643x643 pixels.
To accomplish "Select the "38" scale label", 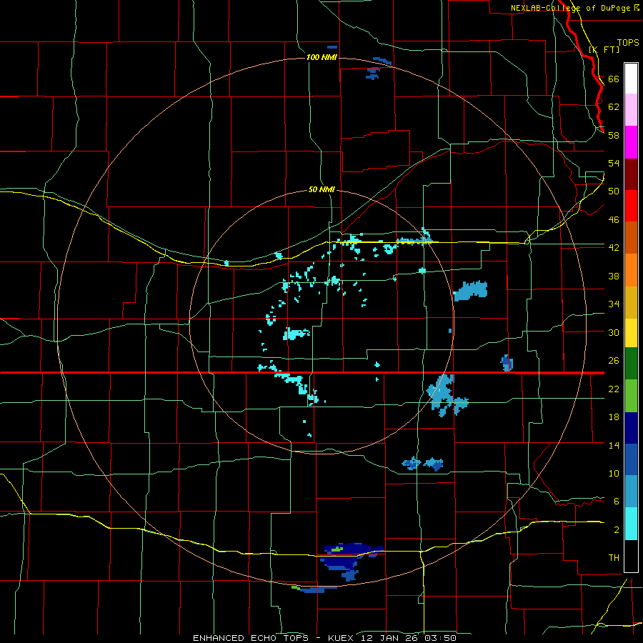I will point(614,276).
